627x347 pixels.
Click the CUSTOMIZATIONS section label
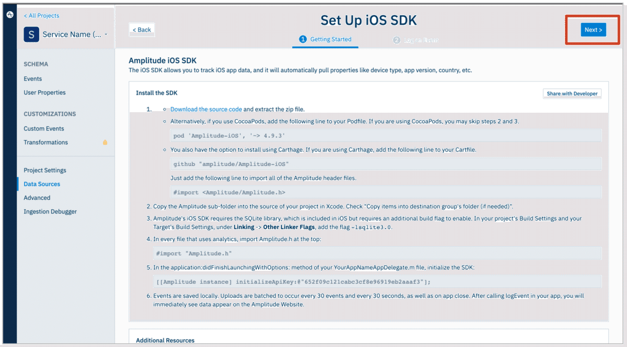(x=50, y=114)
